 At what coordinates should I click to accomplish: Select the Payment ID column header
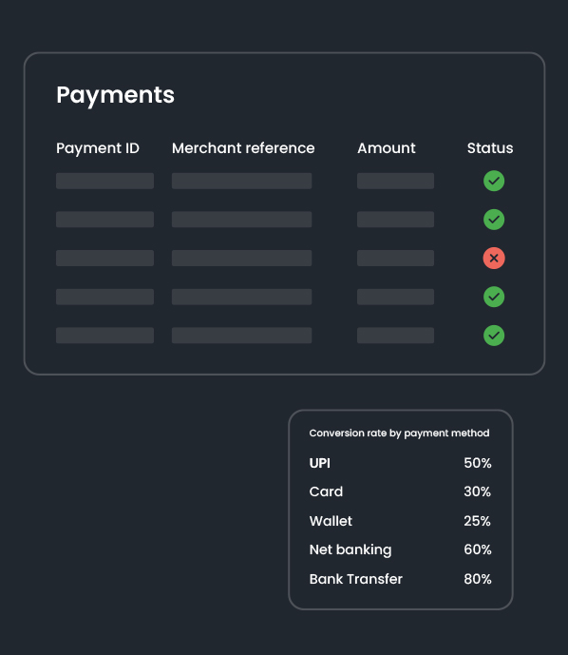point(98,148)
